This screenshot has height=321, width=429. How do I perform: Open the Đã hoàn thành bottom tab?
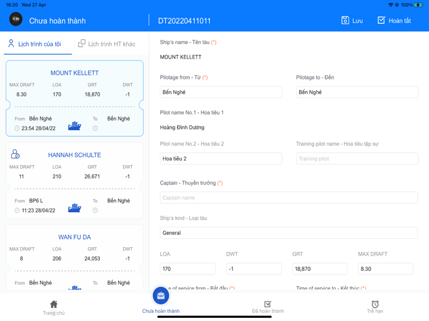[x=268, y=308]
